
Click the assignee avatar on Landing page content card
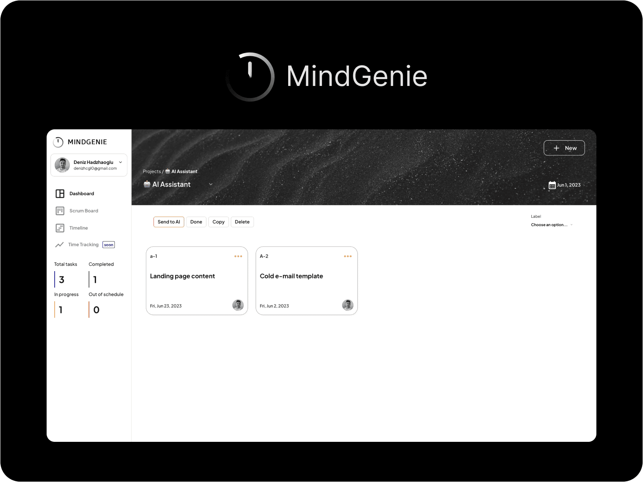pyautogui.click(x=238, y=305)
